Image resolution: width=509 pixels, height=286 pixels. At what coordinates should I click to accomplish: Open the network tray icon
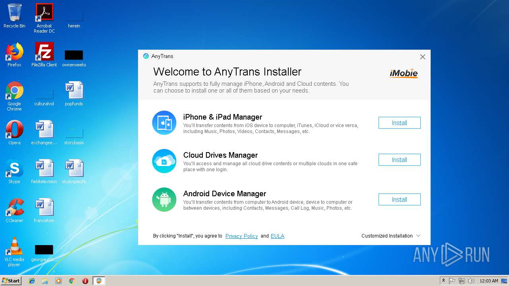click(462, 281)
